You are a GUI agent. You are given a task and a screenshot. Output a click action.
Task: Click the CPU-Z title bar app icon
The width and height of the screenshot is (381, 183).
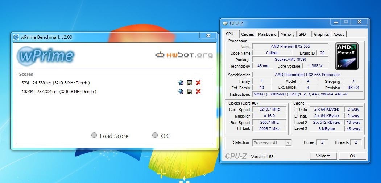[225, 24]
